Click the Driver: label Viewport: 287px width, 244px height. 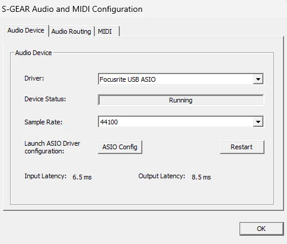(34, 78)
